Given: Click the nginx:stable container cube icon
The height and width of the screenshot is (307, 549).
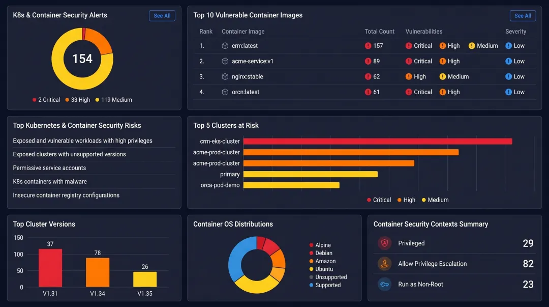Looking at the screenshot, I should 225,77.
